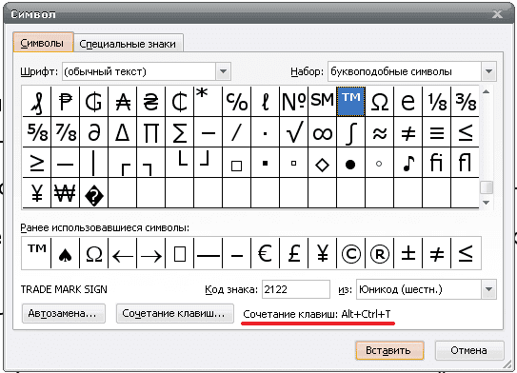Pick the identical to ≡ symbol

point(437,132)
